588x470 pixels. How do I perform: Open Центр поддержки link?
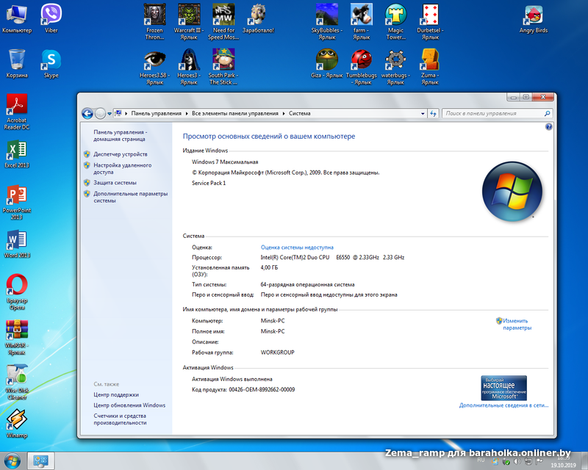coord(116,394)
